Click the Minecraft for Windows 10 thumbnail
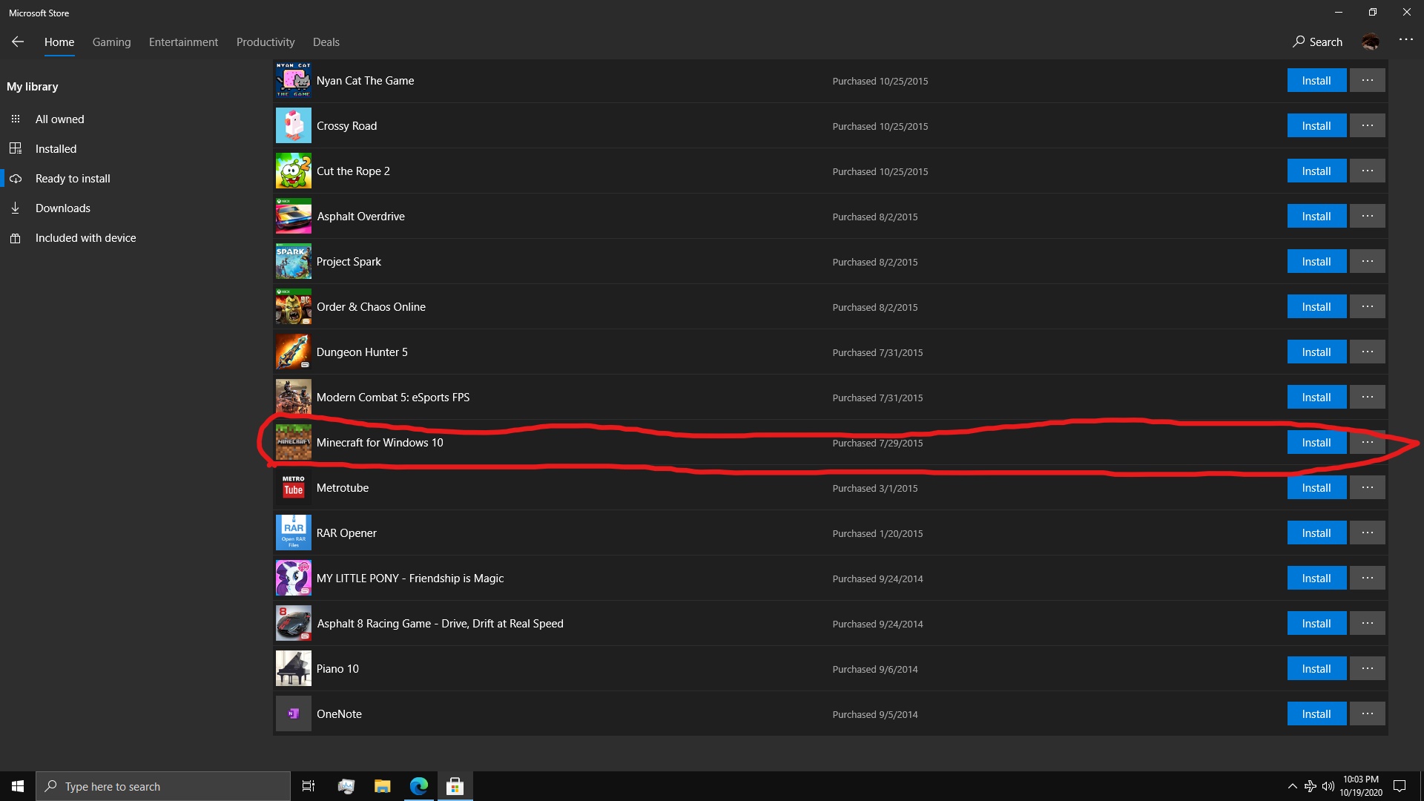Screen dimensions: 1424x801 click(x=293, y=443)
